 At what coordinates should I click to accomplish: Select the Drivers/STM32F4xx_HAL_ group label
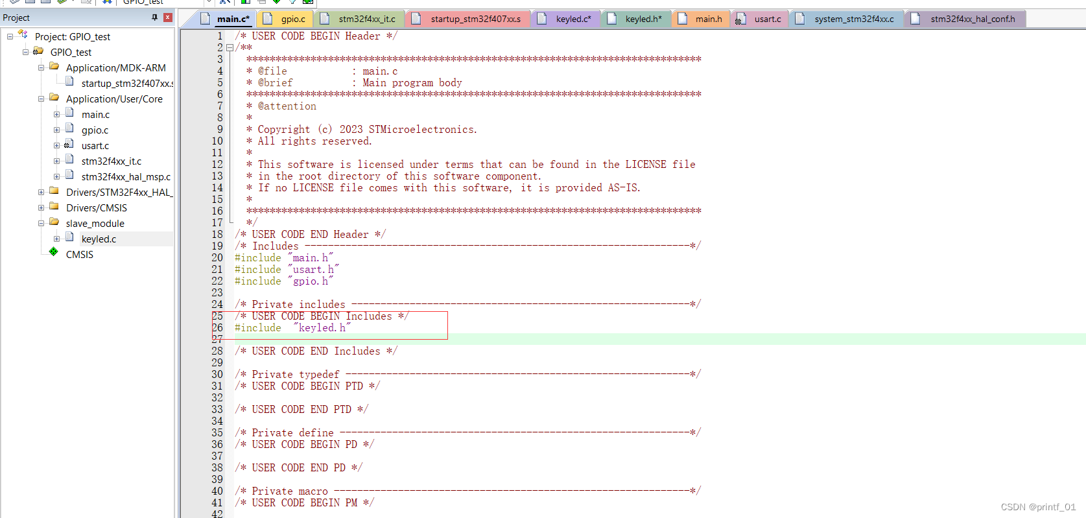[x=119, y=193]
